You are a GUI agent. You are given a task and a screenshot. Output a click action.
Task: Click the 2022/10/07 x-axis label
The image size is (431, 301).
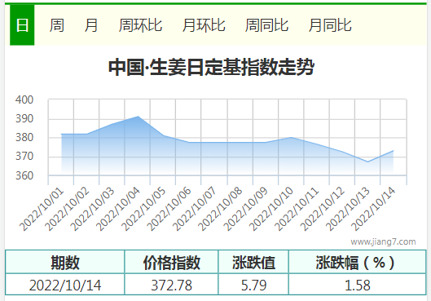(x=195, y=209)
